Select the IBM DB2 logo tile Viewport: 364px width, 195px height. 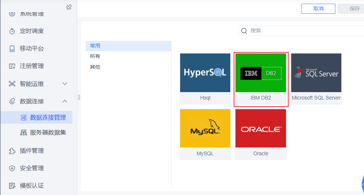(261, 73)
